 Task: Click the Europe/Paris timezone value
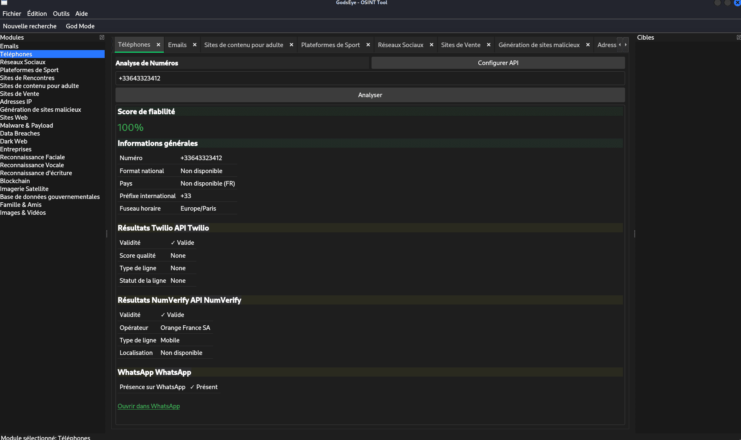click(198, 209)
